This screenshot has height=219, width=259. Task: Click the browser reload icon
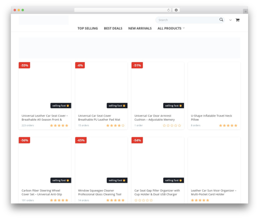(168, 10)
